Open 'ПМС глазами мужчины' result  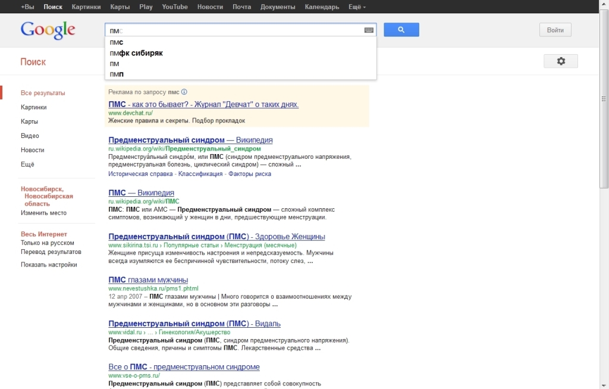click(148, 280)
